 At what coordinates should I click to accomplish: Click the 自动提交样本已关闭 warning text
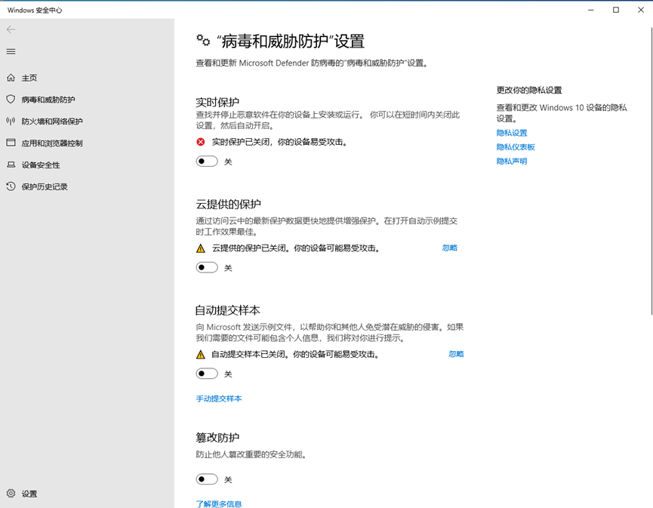point(295,354)
